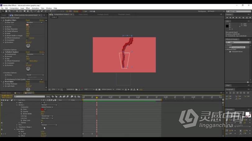Jump to first frame in Preview panel
The width and height of the screenshot is (252, 141).
point(227,18)
